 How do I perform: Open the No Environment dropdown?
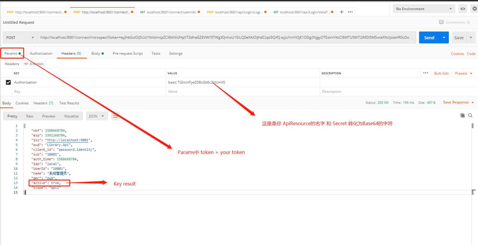tap(424, 9)
